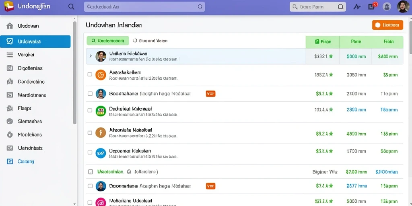Viewport: 412px width, 206px height.
Task: Click in the center search input field
Action: tap(144, 7)
